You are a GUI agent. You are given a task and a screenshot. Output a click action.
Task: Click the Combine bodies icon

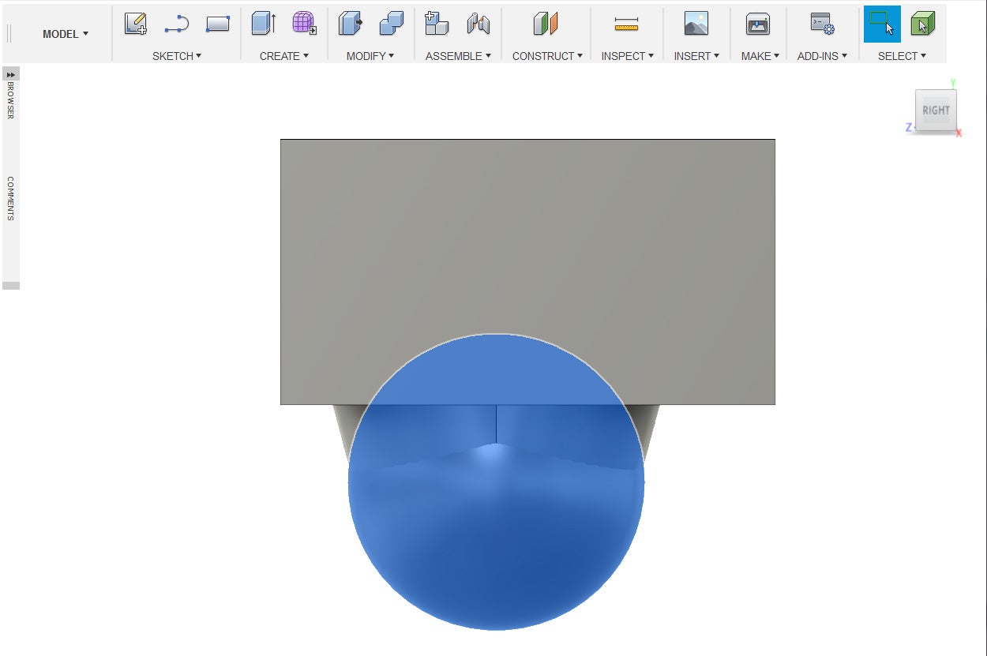(x=391, y=24)
